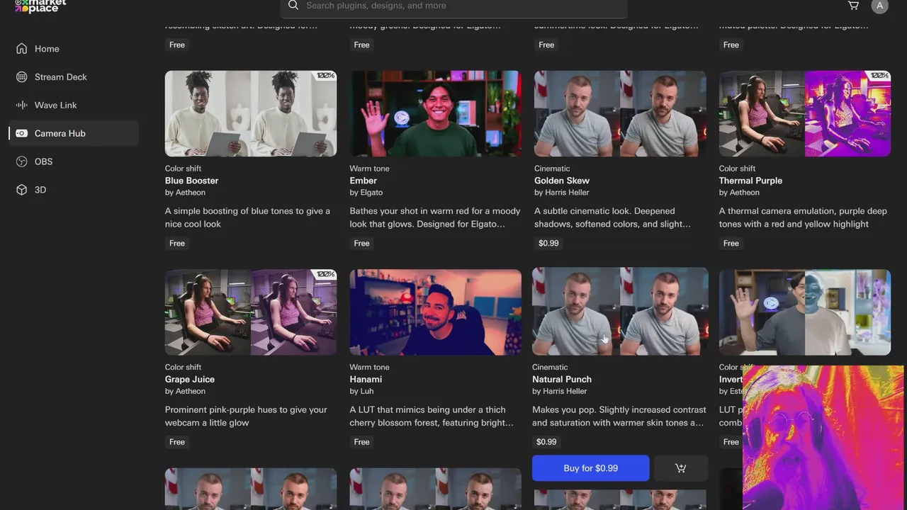Click 'Color shift' label above Grape Juice
The width and height of the screenshot is (907, 510).
pos(183,367)
